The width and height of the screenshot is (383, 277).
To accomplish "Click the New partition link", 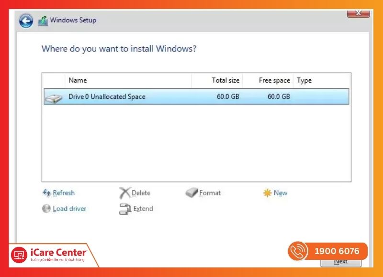I will (x=281, y=193).
